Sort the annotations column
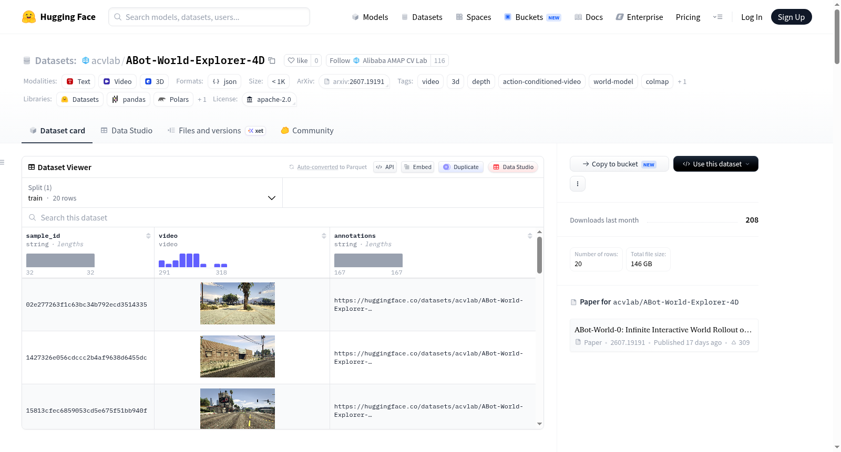841x452 pixels. 530,236
